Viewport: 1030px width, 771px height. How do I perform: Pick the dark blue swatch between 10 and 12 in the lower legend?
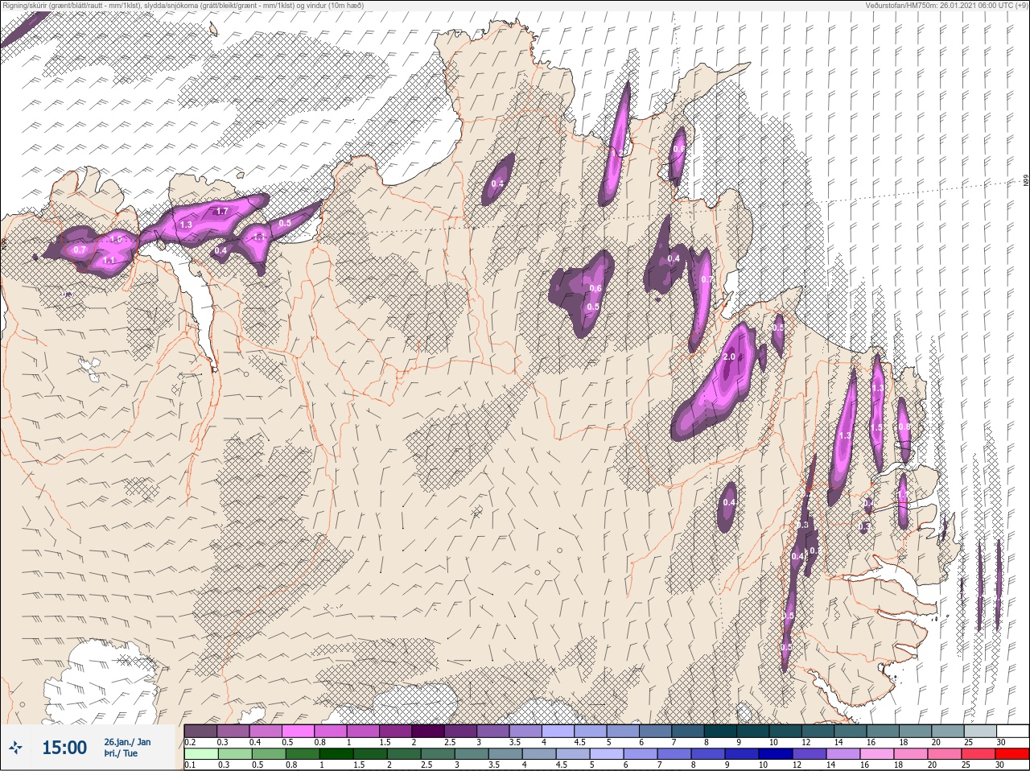coord(776,753)
